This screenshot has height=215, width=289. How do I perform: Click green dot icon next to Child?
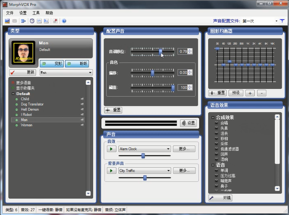pos(16,99)
